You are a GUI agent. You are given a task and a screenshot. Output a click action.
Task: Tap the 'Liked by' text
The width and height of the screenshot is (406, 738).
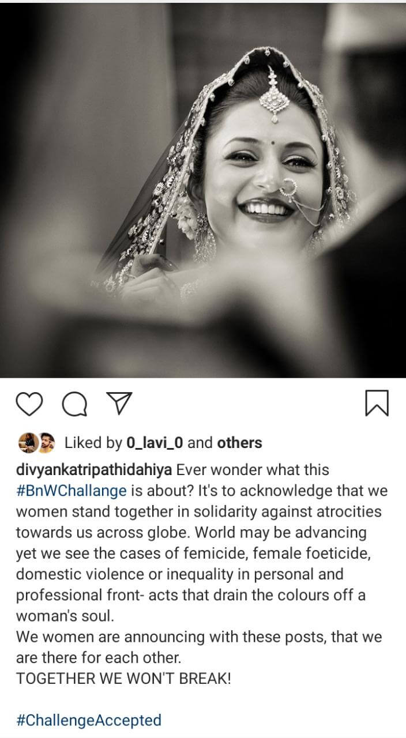[93, 443]
